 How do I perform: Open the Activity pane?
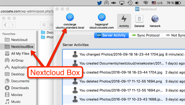124,21
